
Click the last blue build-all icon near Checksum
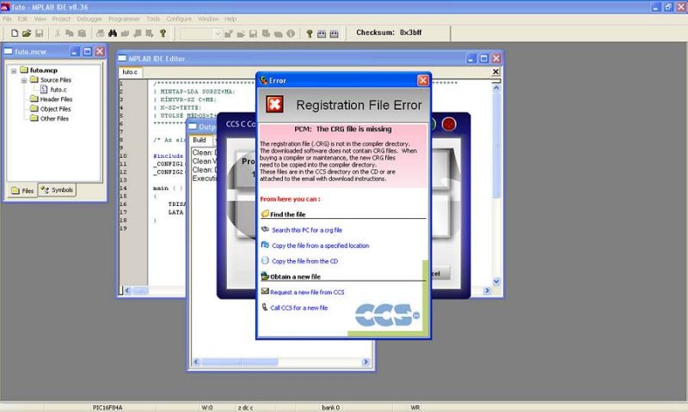334,33
